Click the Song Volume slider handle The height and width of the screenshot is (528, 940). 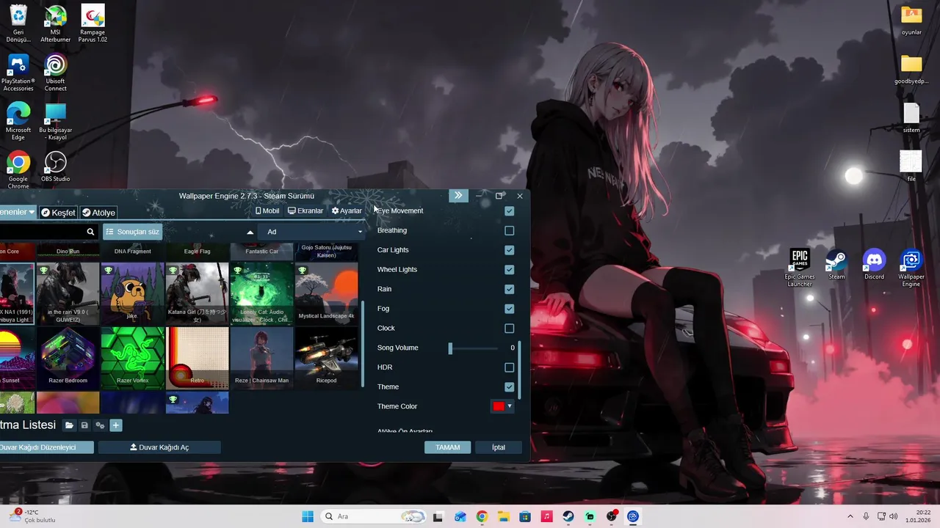(x=450, y=348)
